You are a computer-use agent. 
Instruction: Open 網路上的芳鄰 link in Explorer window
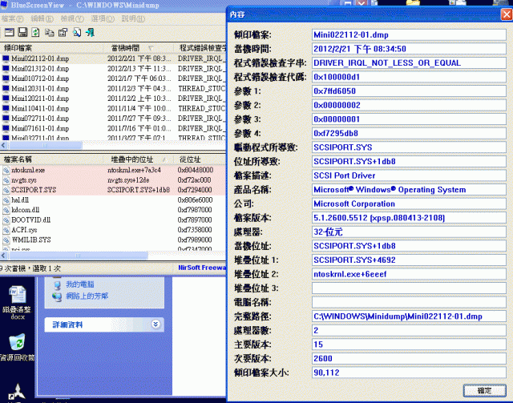click(87, 296)
